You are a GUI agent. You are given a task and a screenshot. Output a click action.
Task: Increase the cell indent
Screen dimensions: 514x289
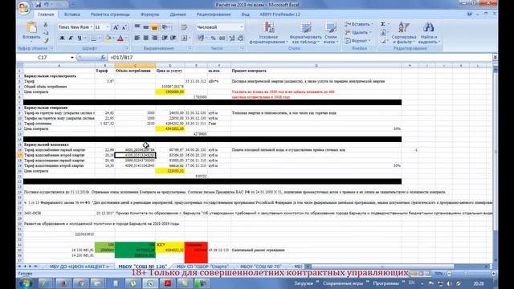[x=173, y=38]
